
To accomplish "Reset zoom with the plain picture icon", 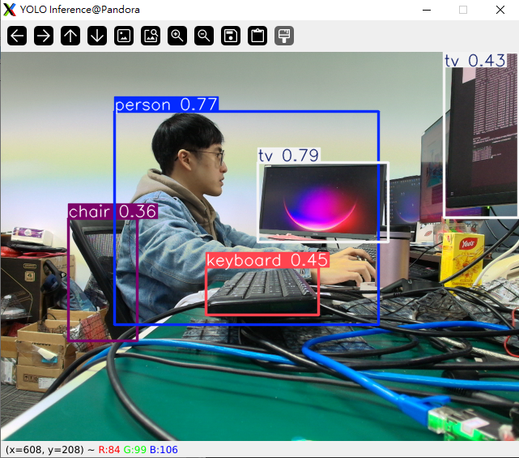I will (124, 36).
